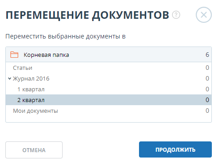Click the Переместить выбранные документы в label
This screenshot has width=219, height=162.
pyautogui.click(x=66, y=36)
